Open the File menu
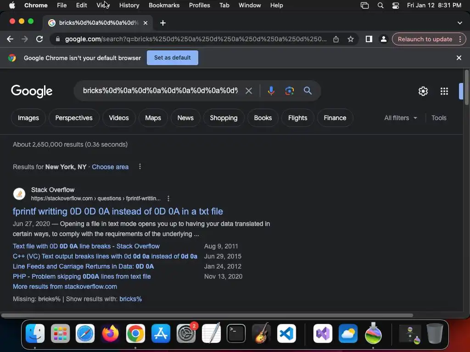This screenshot has height=352, width=470. tap(62, 5)
